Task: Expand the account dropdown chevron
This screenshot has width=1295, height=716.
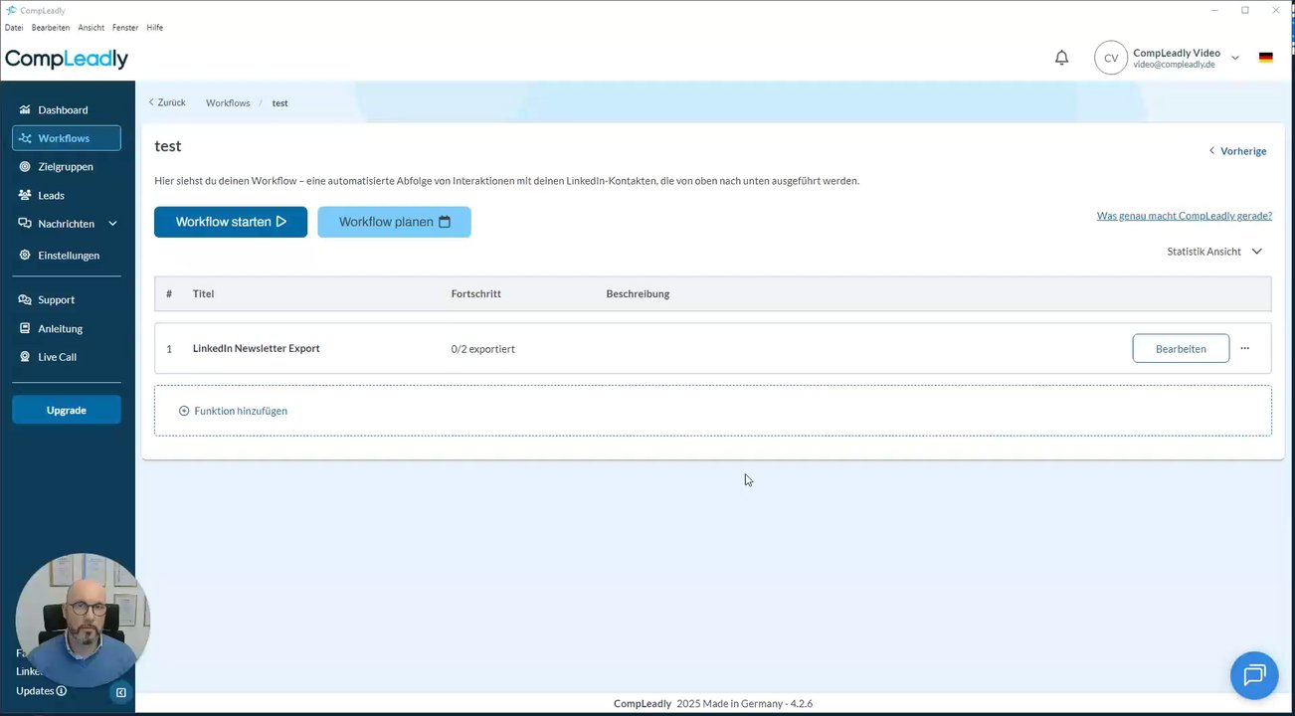Action: [1235, 58]
